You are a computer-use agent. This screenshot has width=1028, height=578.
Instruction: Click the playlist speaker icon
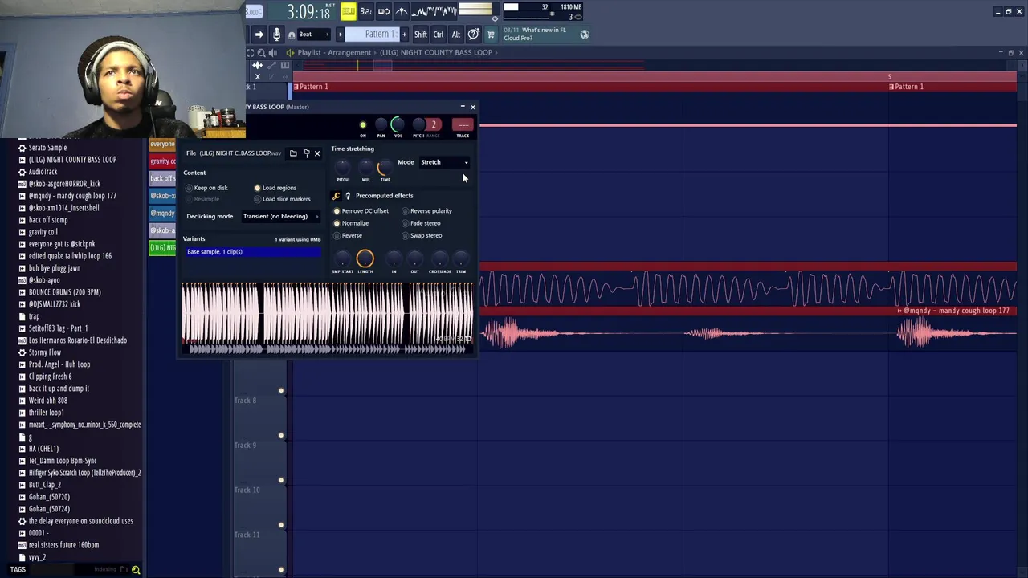coord(272,52)
